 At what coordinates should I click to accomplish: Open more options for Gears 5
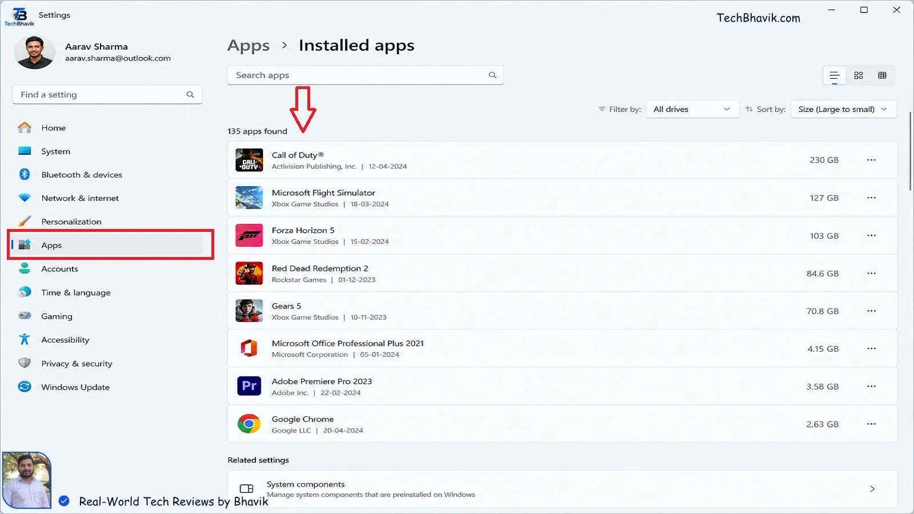pos(871,311)
